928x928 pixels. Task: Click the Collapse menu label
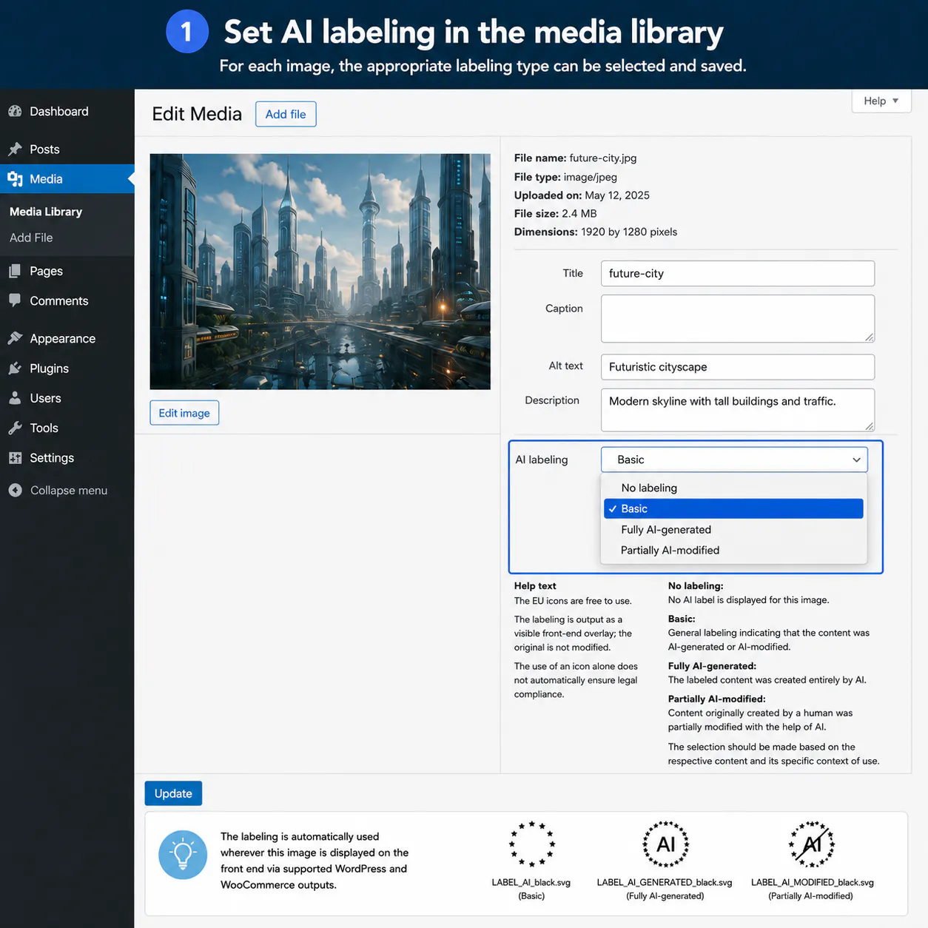69,490
